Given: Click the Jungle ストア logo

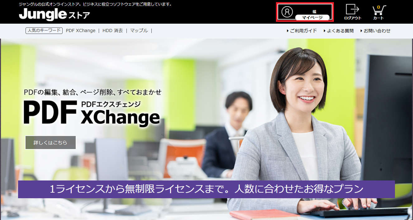Looking at the screenshot, I should (55, 14).
